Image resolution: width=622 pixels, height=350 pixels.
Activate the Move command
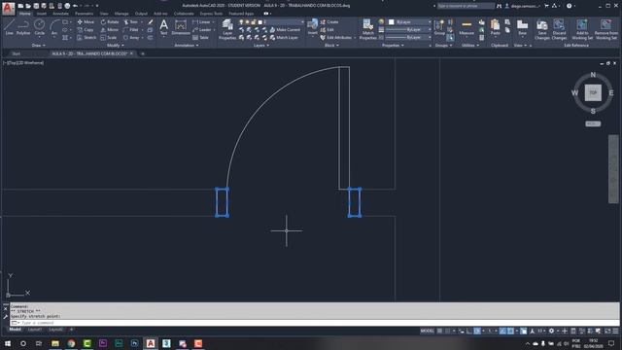86,21
